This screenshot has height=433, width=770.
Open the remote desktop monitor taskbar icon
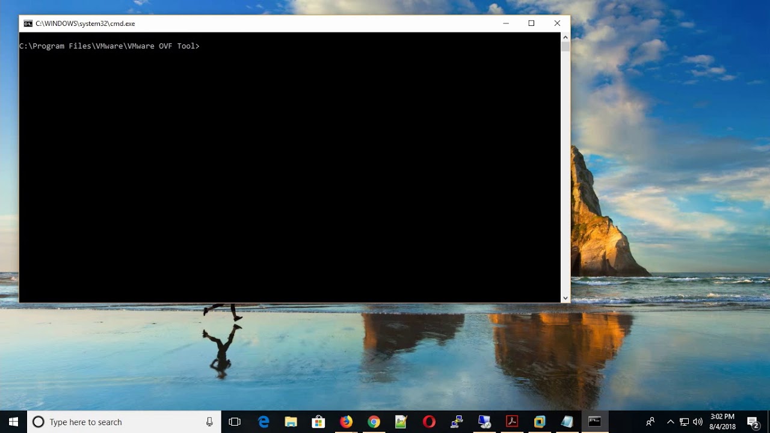coord(484,422)
